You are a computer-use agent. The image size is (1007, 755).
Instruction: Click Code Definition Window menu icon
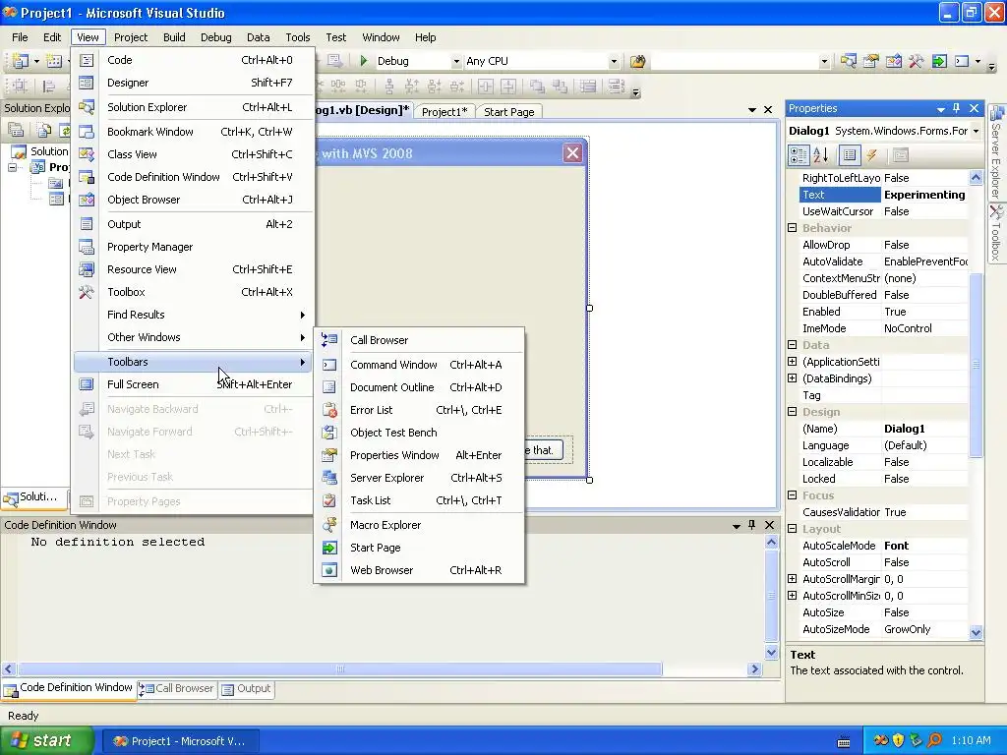(x=87, y=177)
